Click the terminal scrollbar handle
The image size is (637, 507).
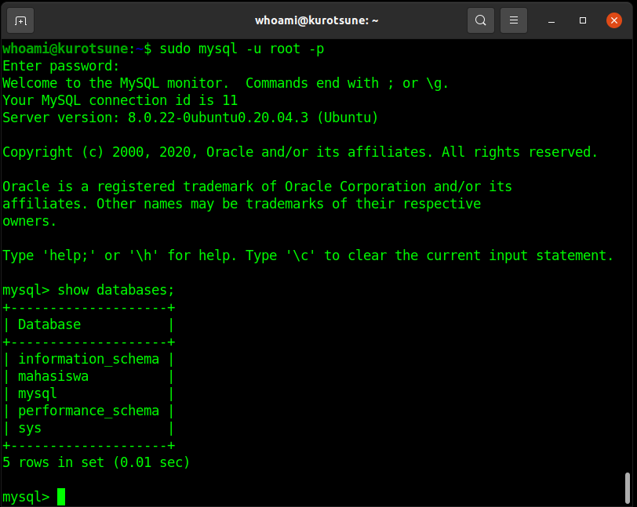628,488
